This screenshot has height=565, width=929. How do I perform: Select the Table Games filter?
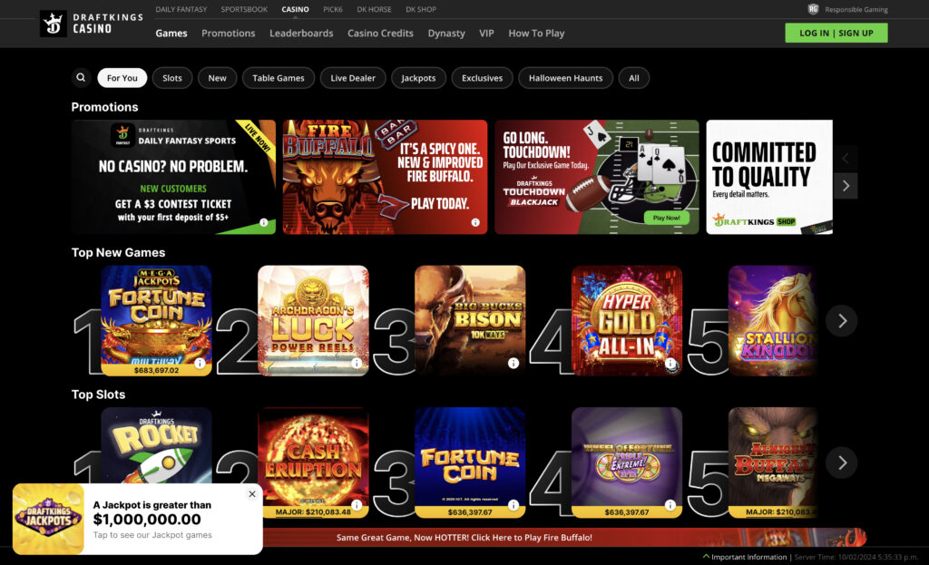tap(279, 78)
